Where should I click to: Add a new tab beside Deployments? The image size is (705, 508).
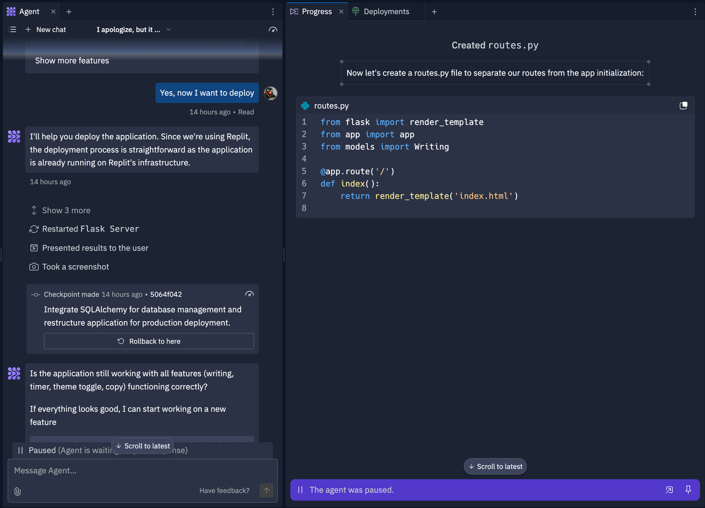[434, 12]
